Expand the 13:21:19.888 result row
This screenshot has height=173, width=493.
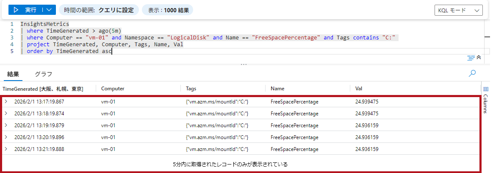[x=6, y=149]
